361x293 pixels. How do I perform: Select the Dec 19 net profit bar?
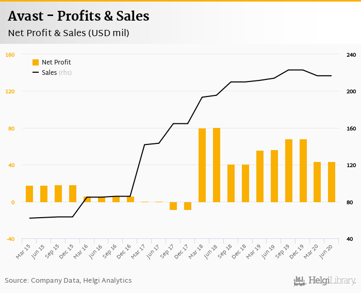click(303, 170)
